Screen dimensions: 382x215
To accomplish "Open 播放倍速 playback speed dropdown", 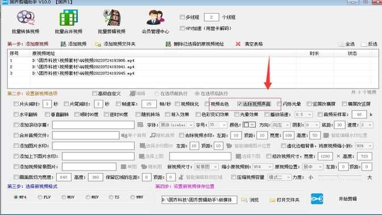I will tap(304, 114).
